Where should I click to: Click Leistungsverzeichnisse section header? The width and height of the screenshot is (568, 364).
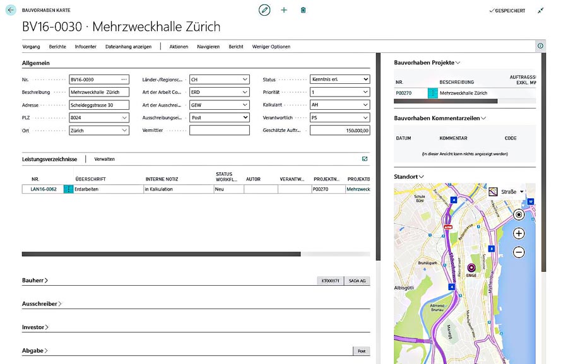coord(49,159)
